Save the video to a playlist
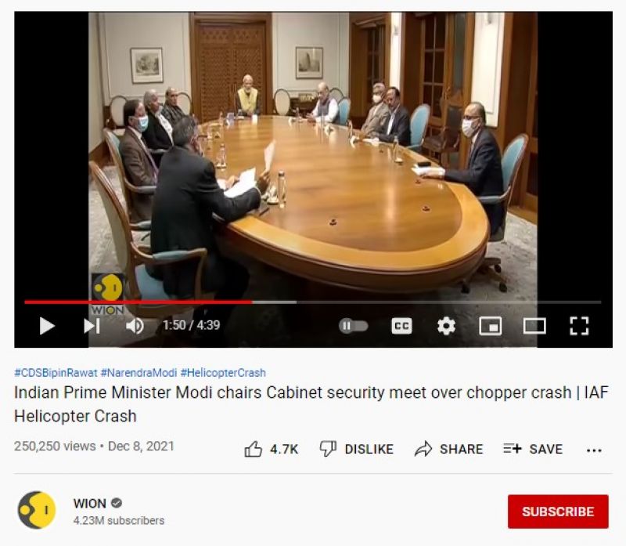 coord(533,449)
